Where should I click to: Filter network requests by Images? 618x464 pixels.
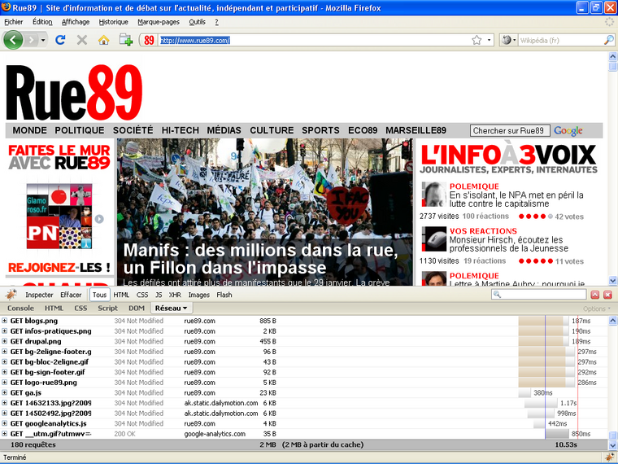(x=199, y=295)
